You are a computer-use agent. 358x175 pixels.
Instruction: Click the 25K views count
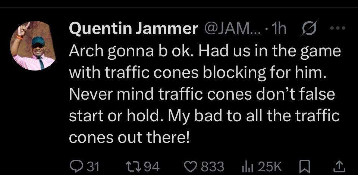pos(267,166)
